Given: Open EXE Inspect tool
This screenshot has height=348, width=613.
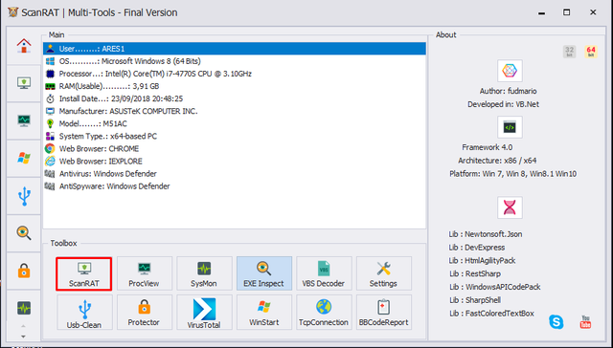Looking at the screenshot, I should (x=264, y=273).
